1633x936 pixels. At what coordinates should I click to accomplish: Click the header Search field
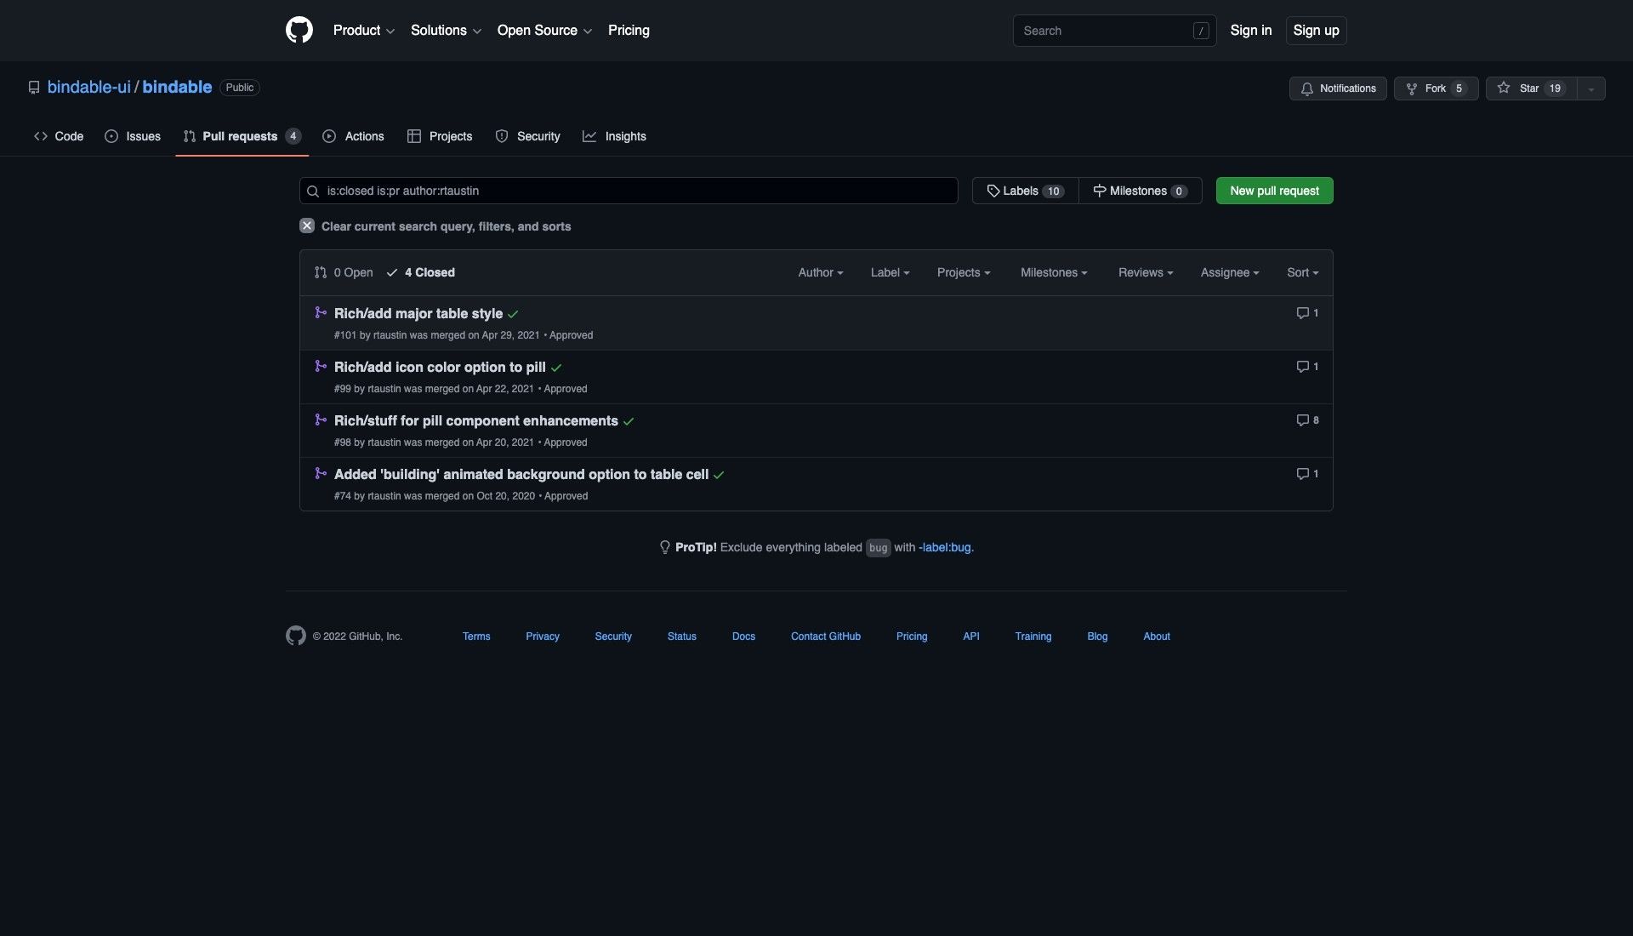[x=1114, y=31]
